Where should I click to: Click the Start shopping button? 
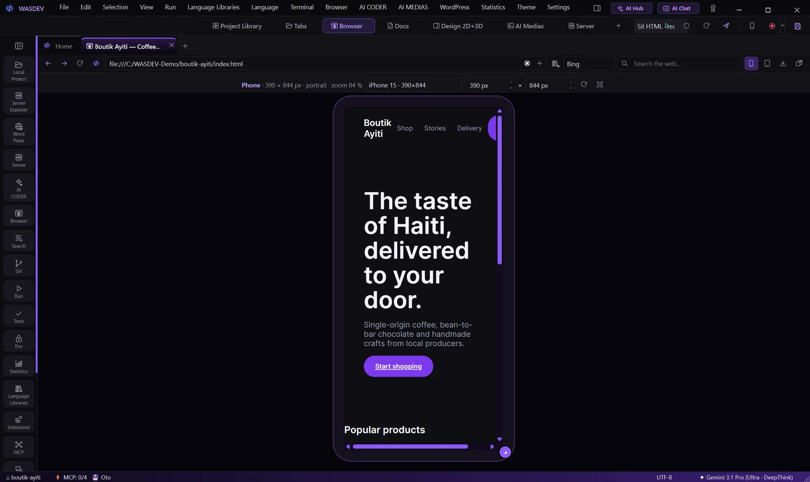click(398, 366)
